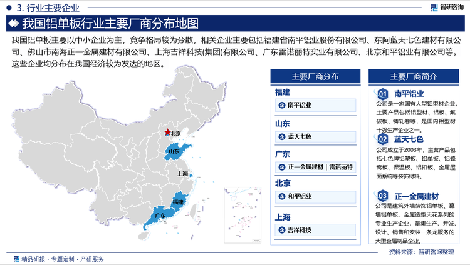
Task: Click the blue bullet before 3. 行业主要企业
Action: [9, 7]
